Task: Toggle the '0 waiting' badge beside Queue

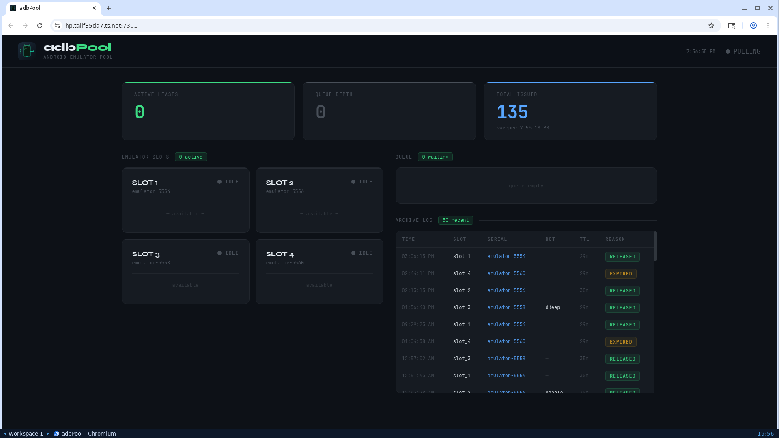Action: tap(435, 157)
